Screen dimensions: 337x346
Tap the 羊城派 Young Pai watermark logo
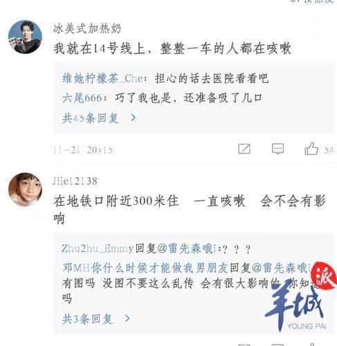301,298
